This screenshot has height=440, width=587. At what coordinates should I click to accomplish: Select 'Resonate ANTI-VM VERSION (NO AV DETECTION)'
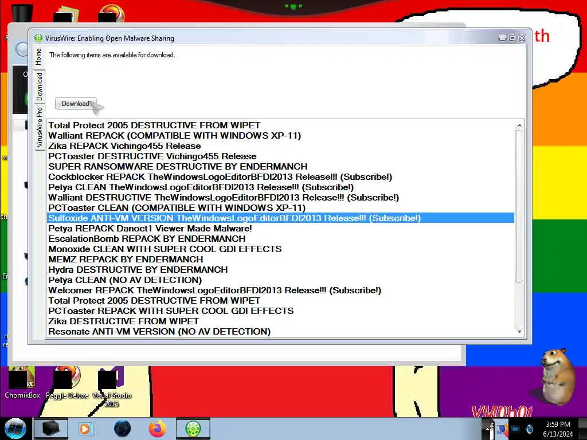point(280,332)
